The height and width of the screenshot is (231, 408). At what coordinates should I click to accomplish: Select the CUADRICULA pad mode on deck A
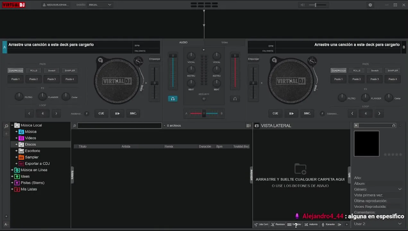(15, 71)
